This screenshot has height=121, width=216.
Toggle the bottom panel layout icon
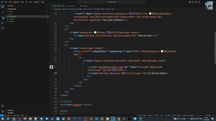point(193,2)
